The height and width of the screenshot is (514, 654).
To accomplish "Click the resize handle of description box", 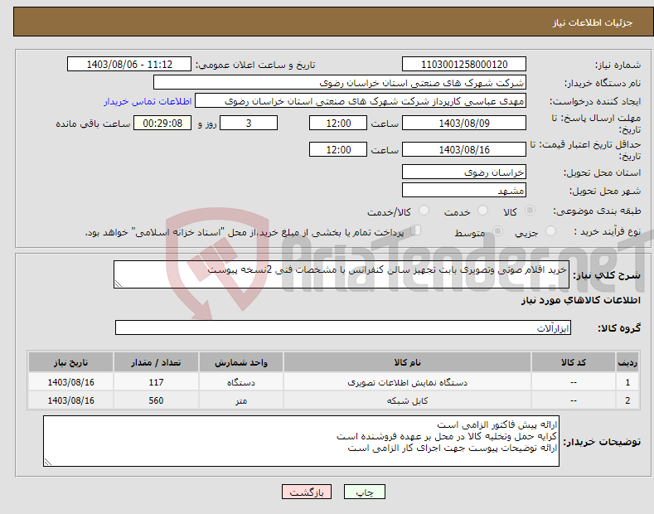I will 119,284.
